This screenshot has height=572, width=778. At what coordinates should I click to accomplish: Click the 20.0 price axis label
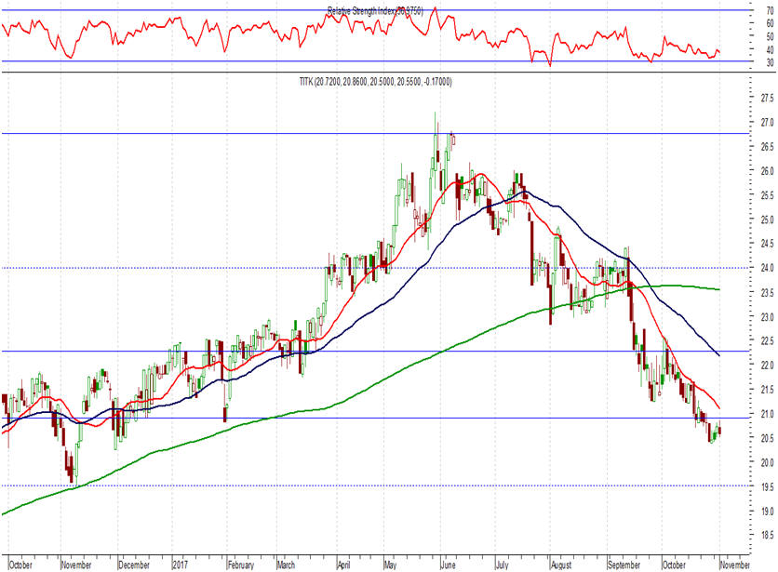click(767, 462)
